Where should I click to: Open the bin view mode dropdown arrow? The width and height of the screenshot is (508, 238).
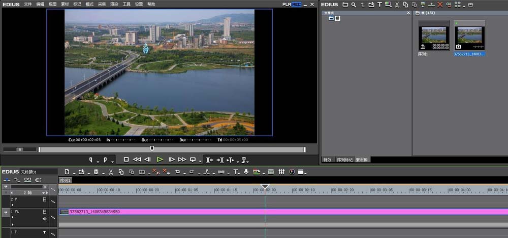(x=464, y=5)
